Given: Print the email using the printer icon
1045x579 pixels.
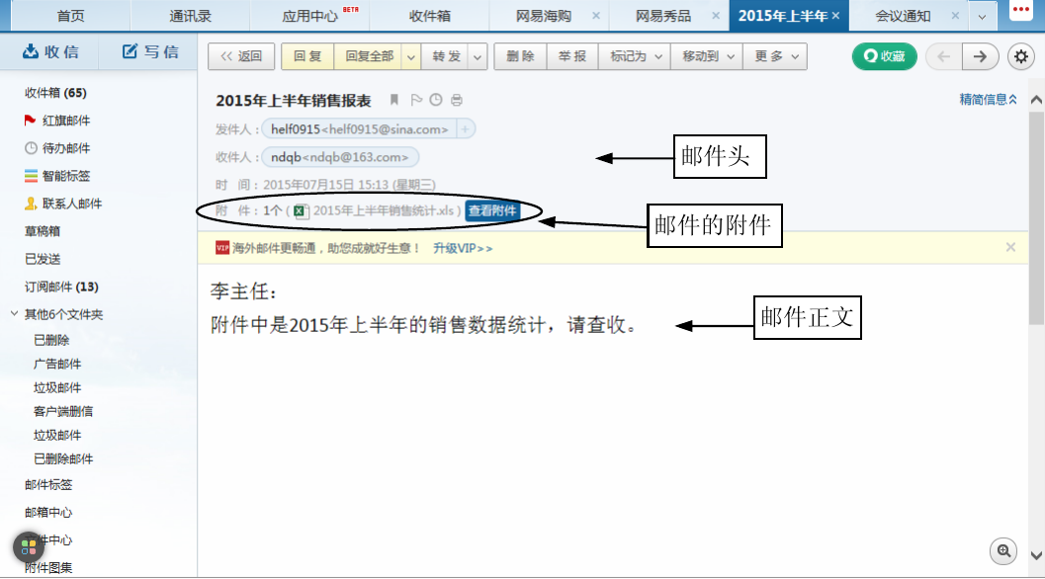Looking at the screenshot, I should coord(457,100).
